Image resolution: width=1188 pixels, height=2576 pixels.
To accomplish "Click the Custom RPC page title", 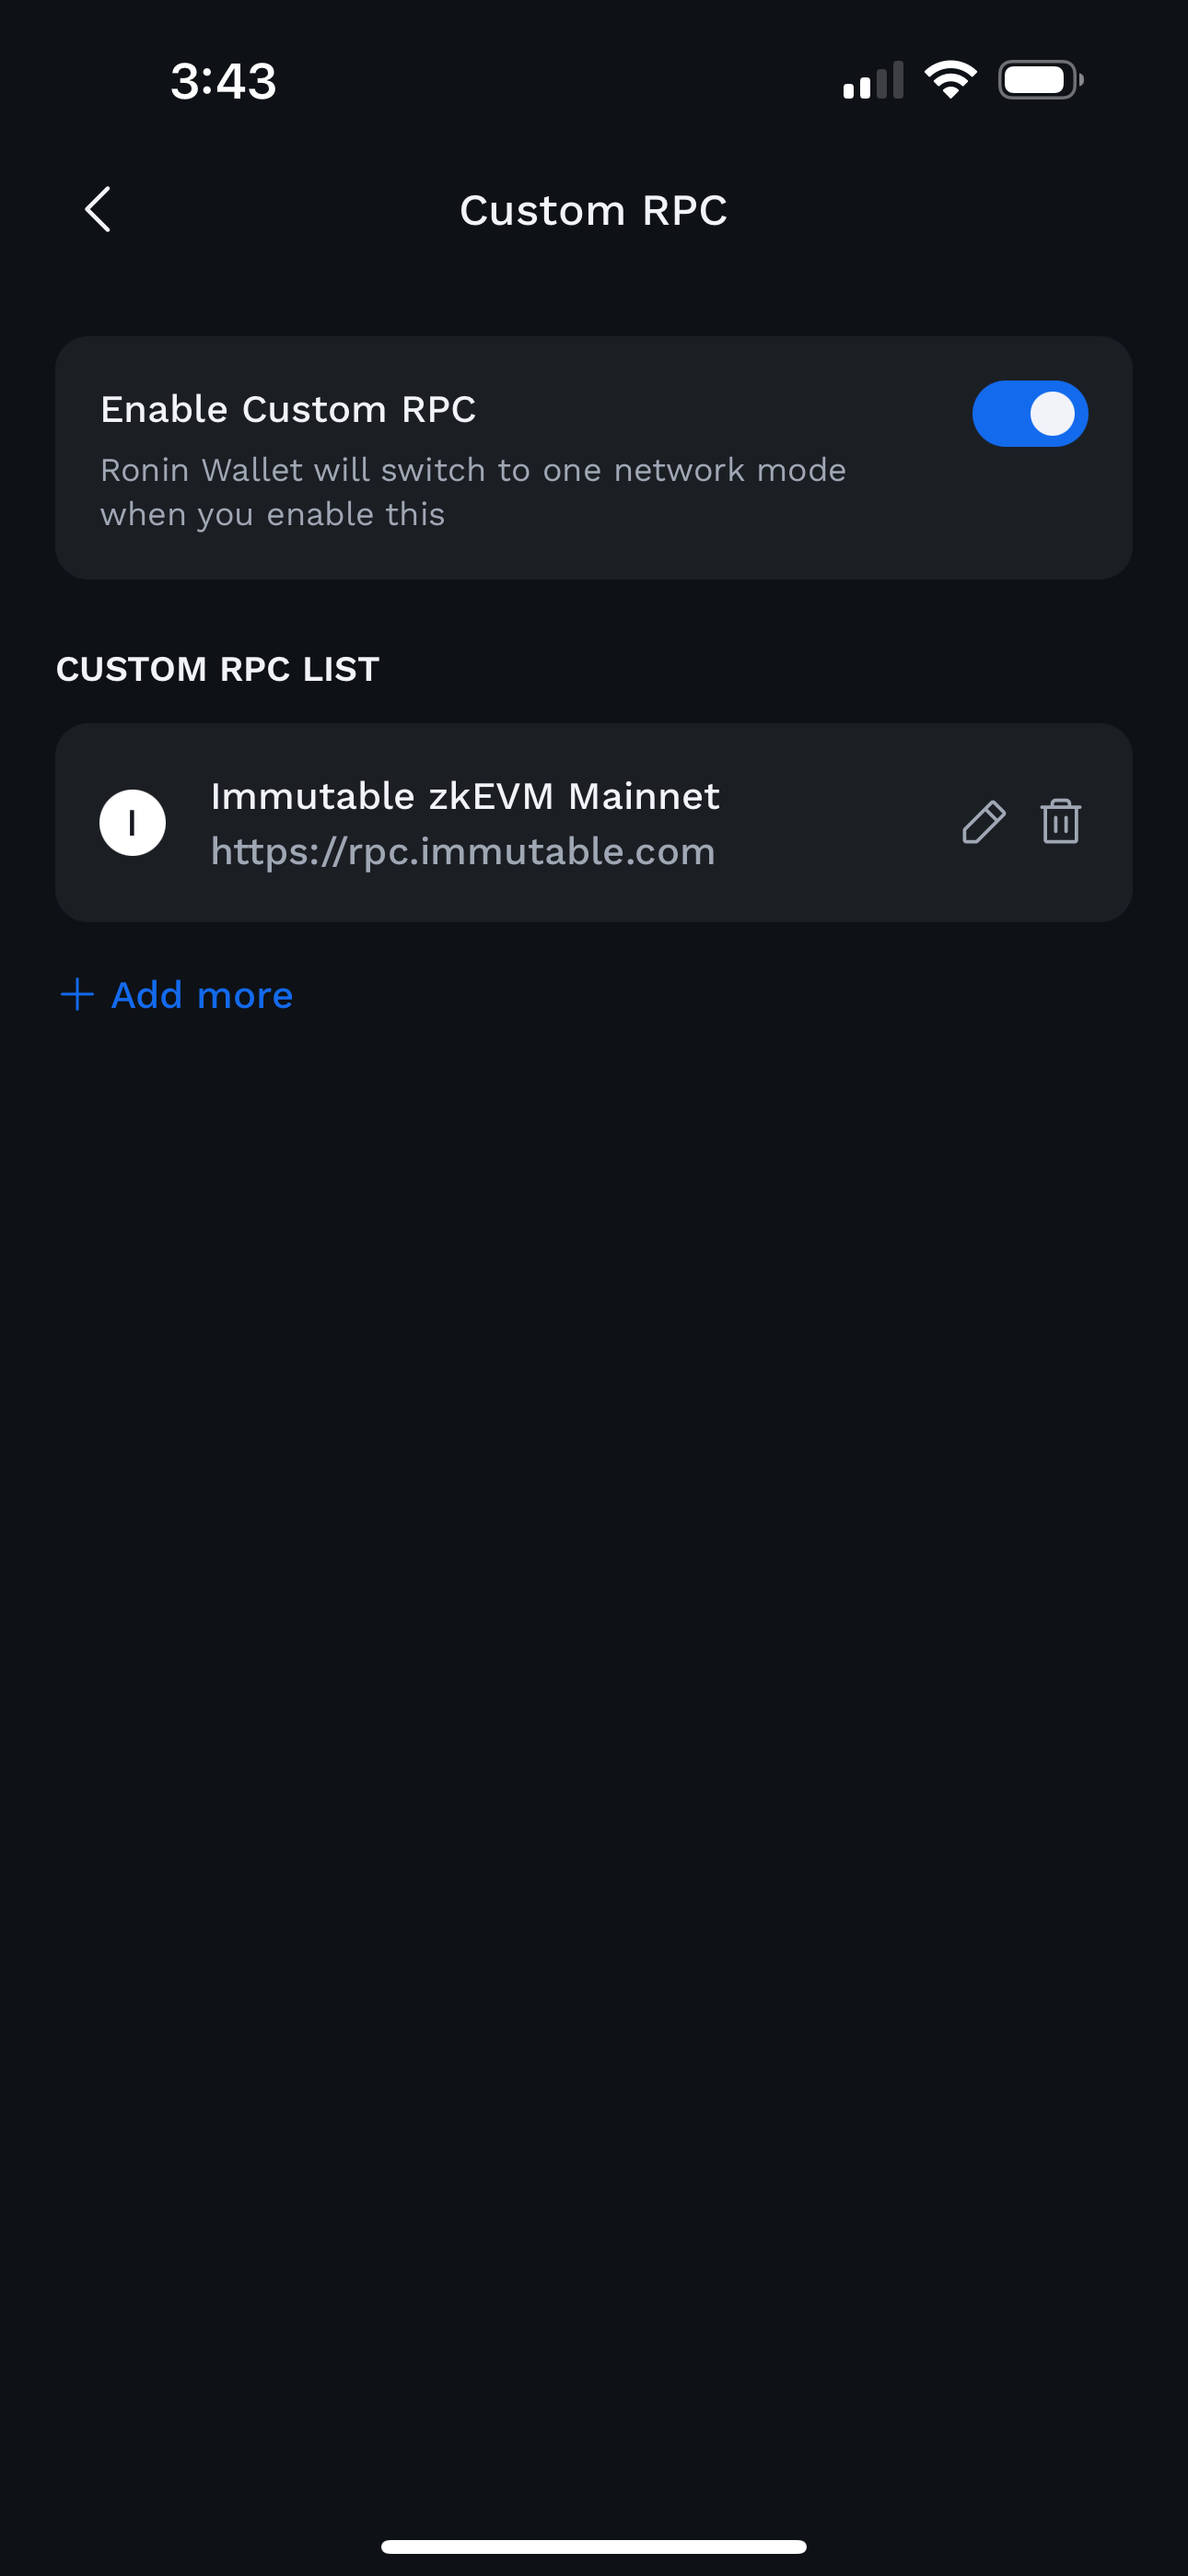I will pyautogui.click(x=594, y=210).
